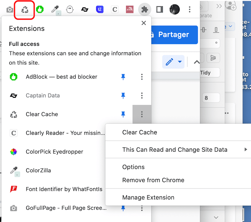Choose 'Remove from Chrome' in the menu
Image resolution: width=251 pixels, height=222 pixels.
[153, 181]
